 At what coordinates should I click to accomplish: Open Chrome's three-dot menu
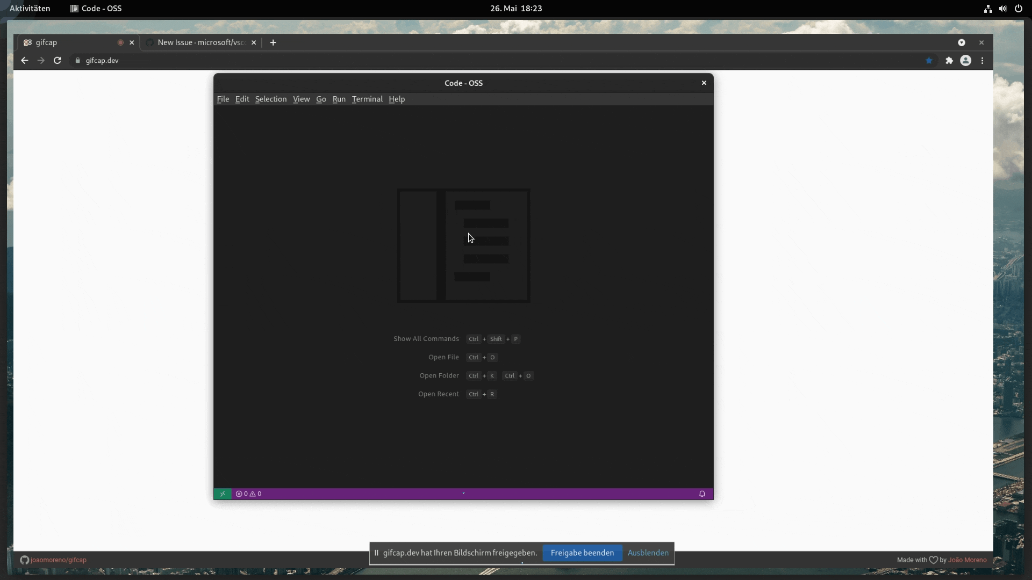(983, 60)
